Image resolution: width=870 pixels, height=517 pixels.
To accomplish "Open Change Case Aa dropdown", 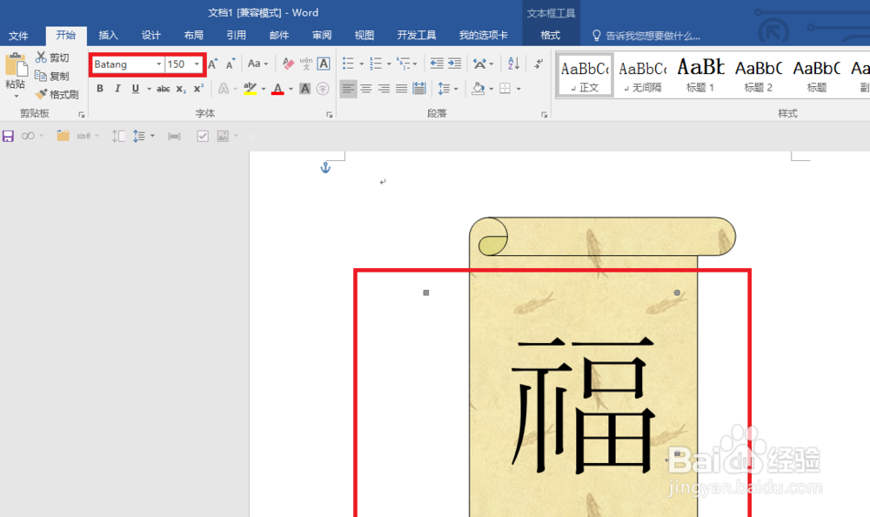I will [258, 64].
